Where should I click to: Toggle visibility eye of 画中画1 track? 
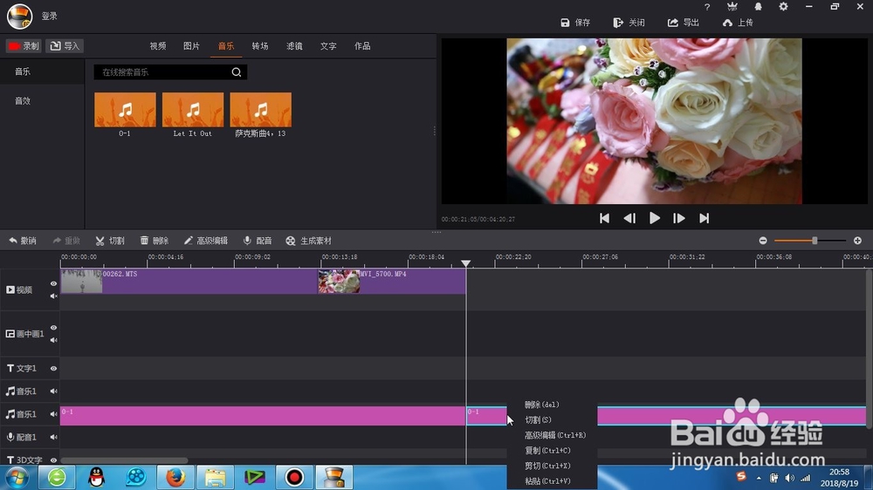tap(53, 328)
